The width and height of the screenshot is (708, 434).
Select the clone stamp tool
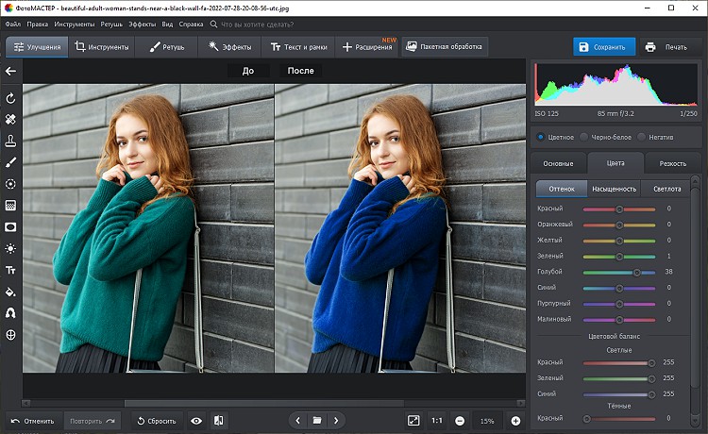pos(10,141)
